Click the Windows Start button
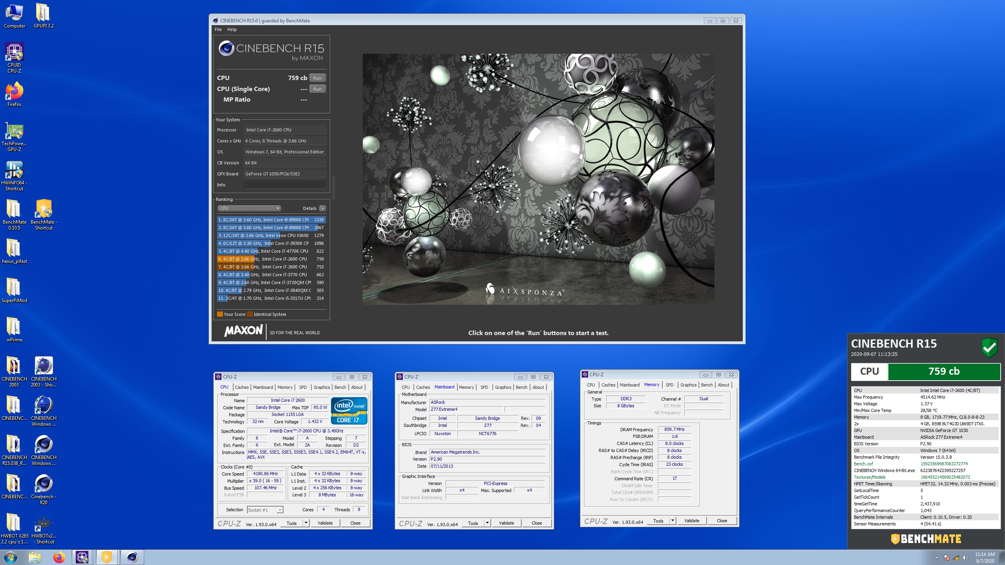The width and height of the screenshot is (1005, 565). 11,557
